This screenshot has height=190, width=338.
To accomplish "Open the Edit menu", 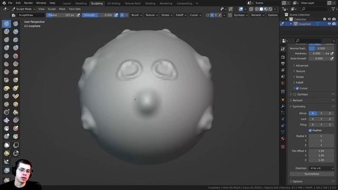I will (x=18, y=3).
